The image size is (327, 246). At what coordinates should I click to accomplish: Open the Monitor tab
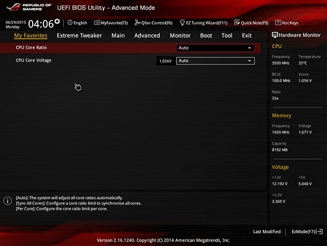coord(180,36)
